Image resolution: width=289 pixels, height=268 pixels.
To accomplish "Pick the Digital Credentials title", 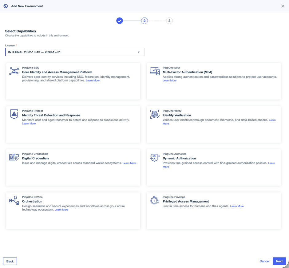I will [x=36, y=158].
